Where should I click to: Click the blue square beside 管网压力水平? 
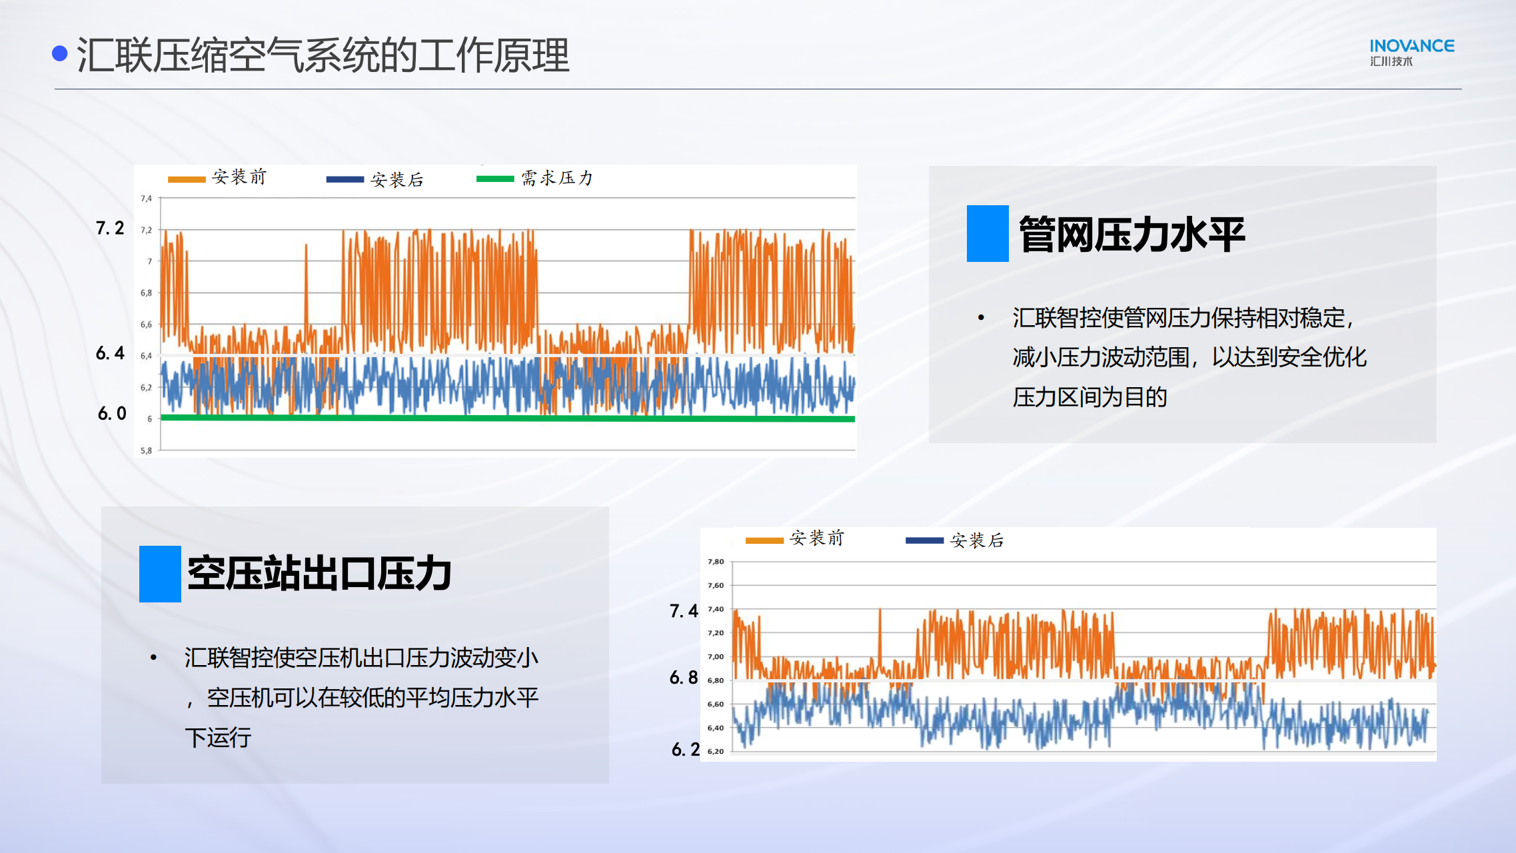987,233
